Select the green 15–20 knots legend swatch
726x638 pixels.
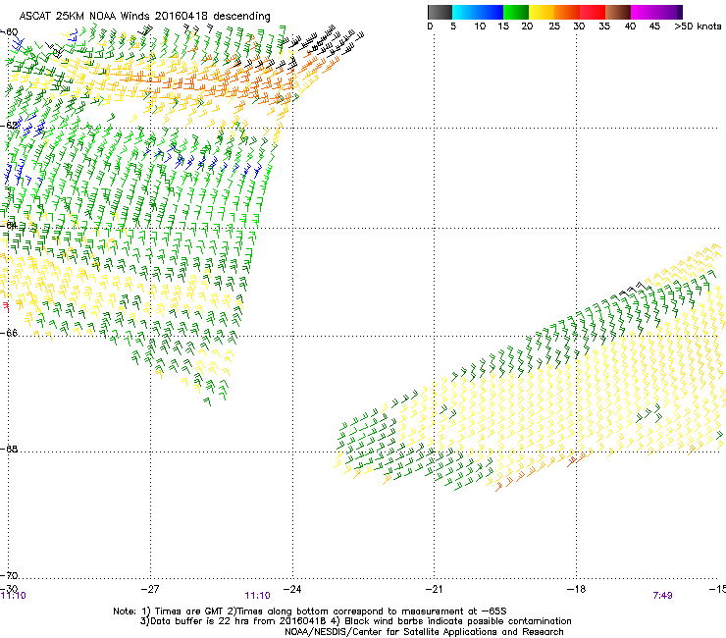516,12
